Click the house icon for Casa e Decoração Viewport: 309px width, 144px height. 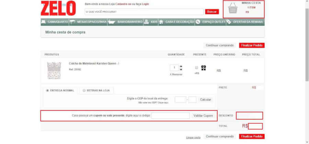pos(161,22)
